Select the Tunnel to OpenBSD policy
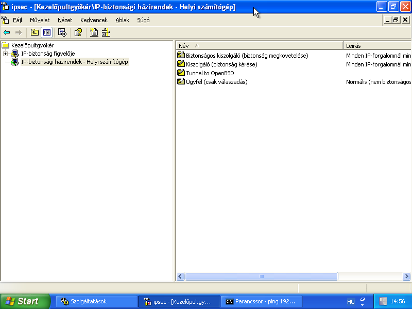This screenshot has height=309, width=412. point(210,73)
